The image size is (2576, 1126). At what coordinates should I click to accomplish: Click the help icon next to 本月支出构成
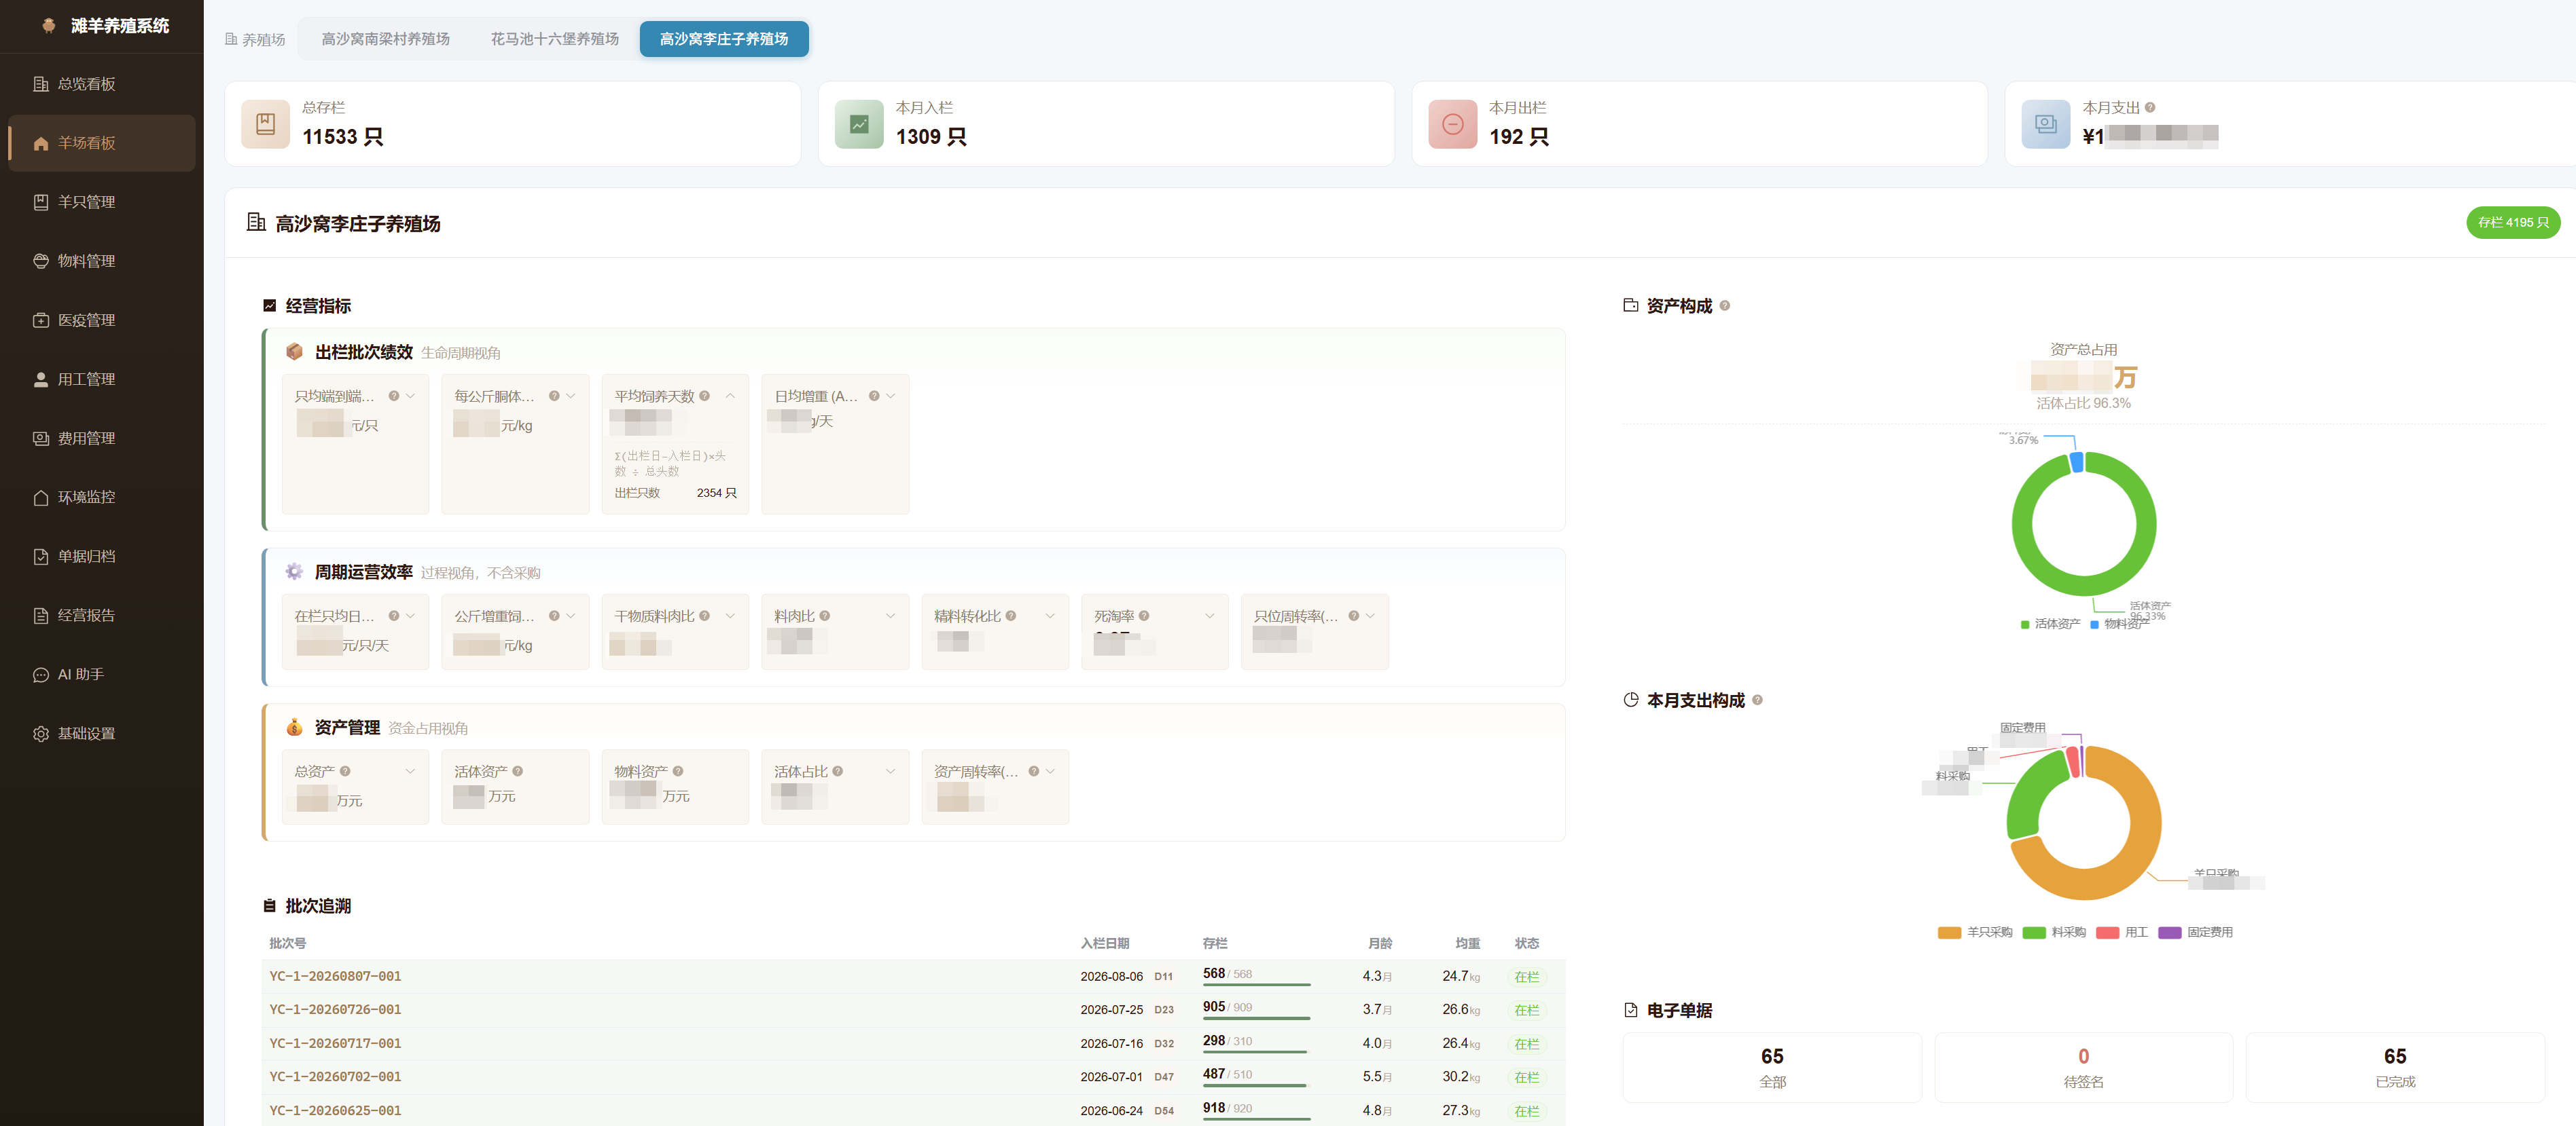(1757, 700)
